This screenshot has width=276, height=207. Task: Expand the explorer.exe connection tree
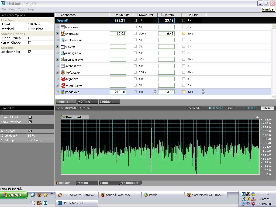click(x=57, y=40)
